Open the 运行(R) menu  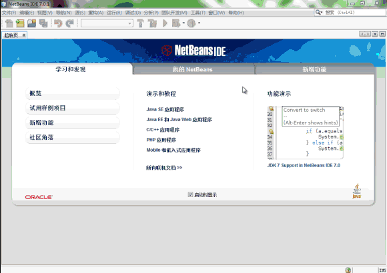click(114, 13)
